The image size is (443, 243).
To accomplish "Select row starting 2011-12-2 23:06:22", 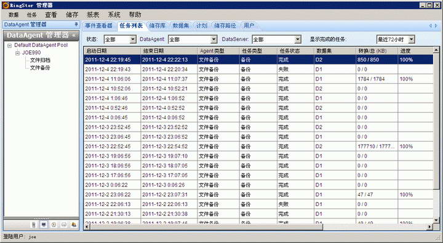I will 258,194.
